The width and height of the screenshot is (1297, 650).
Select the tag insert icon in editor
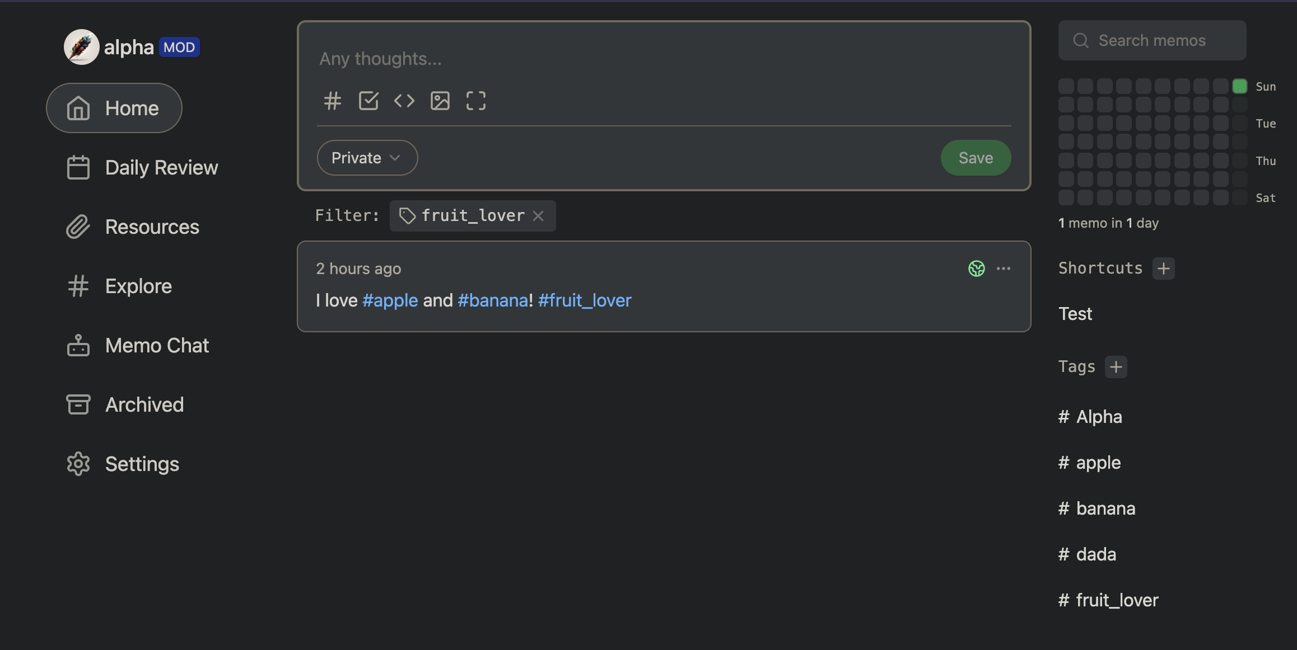[332, 101]
